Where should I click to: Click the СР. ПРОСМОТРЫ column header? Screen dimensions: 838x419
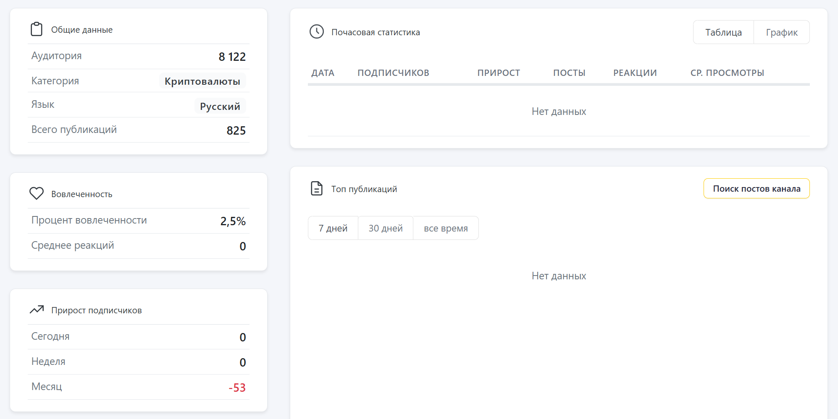coord(727,73)
